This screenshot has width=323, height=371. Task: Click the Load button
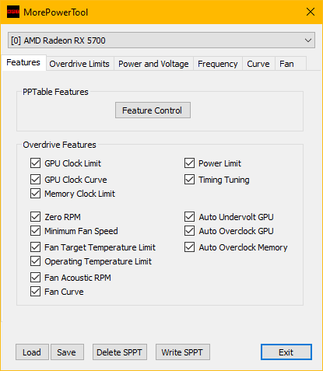click(32, 352)
